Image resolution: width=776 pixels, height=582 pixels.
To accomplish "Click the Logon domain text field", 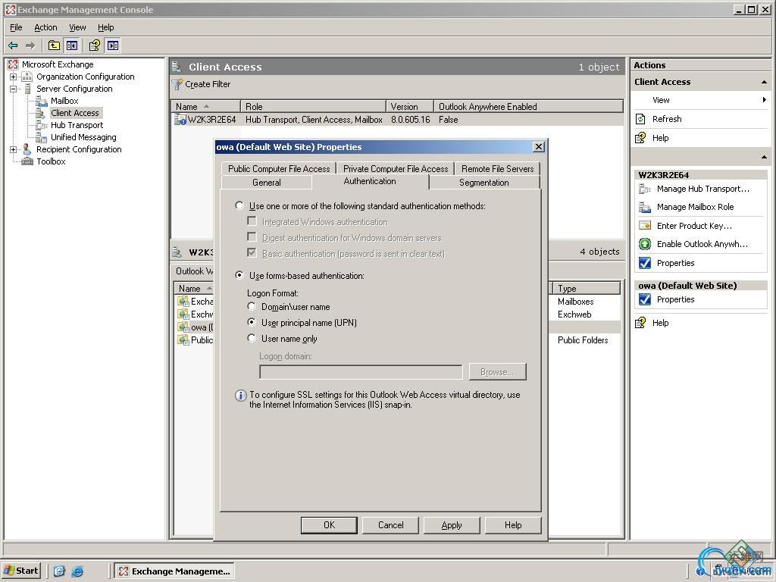I will 361,372.
